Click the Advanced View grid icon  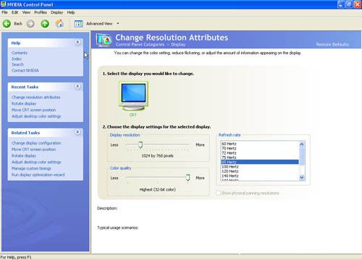[78, 24]
